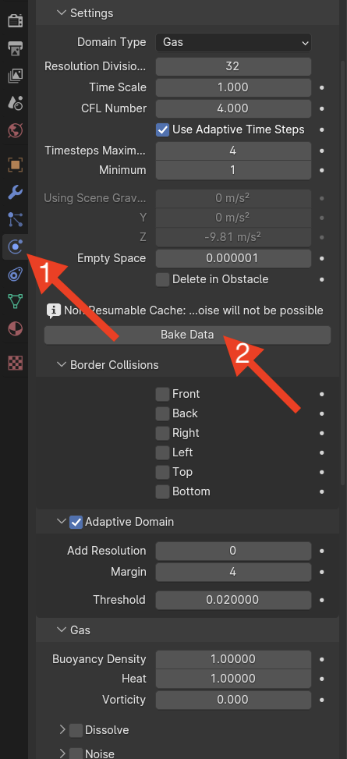
Task: Open the Output properties tab icon
Action: coord(15,48)
